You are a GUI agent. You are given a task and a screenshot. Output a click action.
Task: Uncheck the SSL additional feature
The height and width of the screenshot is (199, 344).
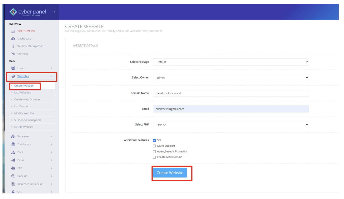[154, 140]
